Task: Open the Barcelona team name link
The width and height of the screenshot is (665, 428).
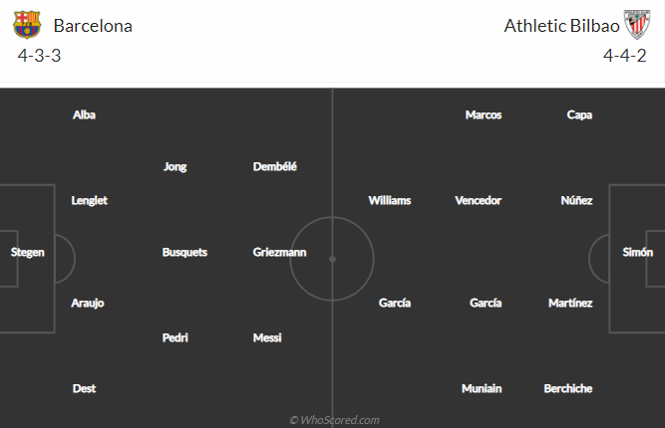Action: pos(93,26)
